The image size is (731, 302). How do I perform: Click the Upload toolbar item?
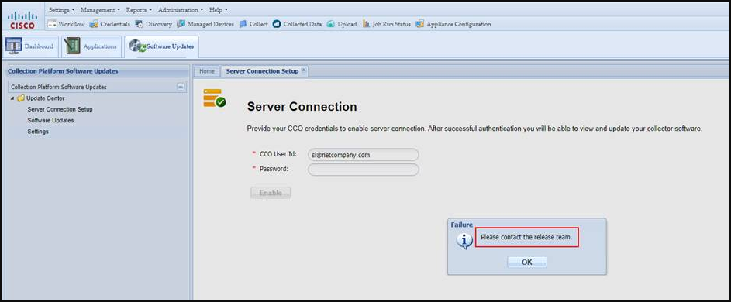pyautogui.click(x=342, y=24)
